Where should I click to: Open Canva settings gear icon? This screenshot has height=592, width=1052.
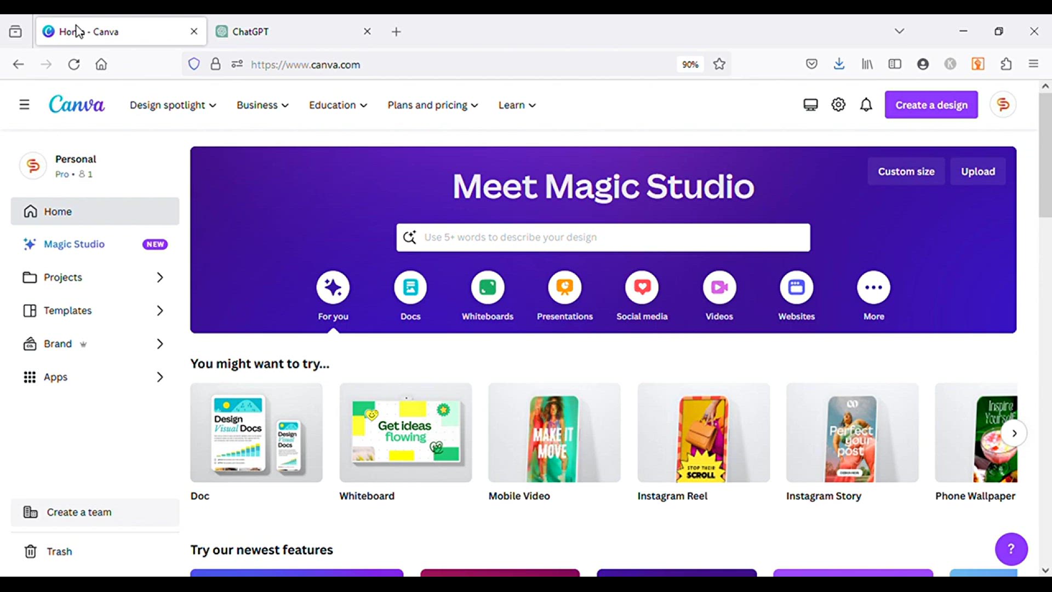coord(838,105)
